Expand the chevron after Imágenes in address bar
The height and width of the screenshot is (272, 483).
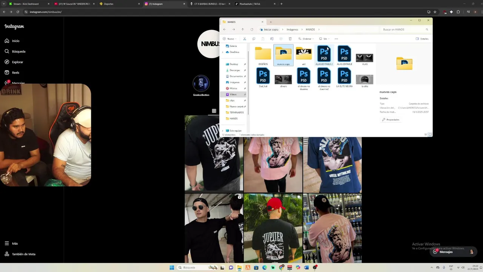302,29
